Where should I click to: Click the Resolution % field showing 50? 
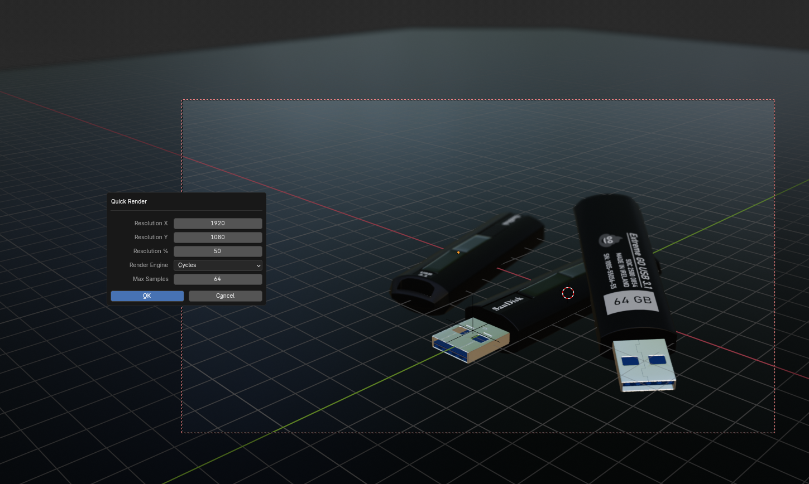point(218,251)
